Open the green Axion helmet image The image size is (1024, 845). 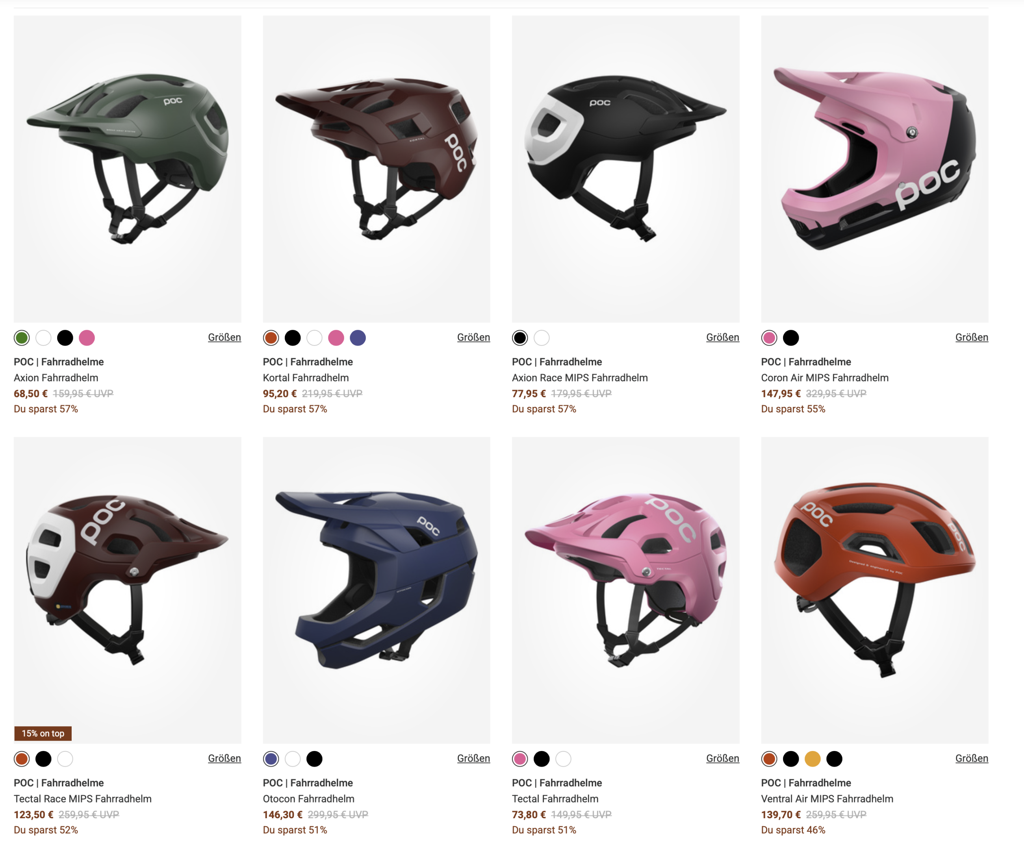coord(128,169)
